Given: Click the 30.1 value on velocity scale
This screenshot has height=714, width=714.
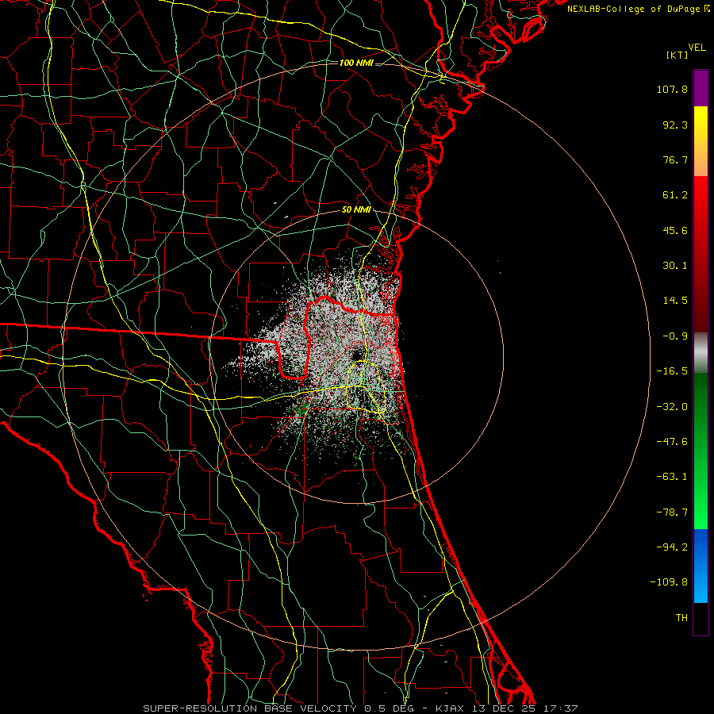Looking at the screenshot, I should click(675, 266).
